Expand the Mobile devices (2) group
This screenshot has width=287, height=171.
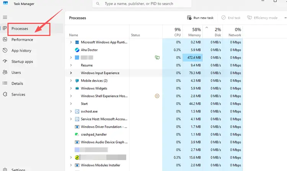tap(71, 81)
